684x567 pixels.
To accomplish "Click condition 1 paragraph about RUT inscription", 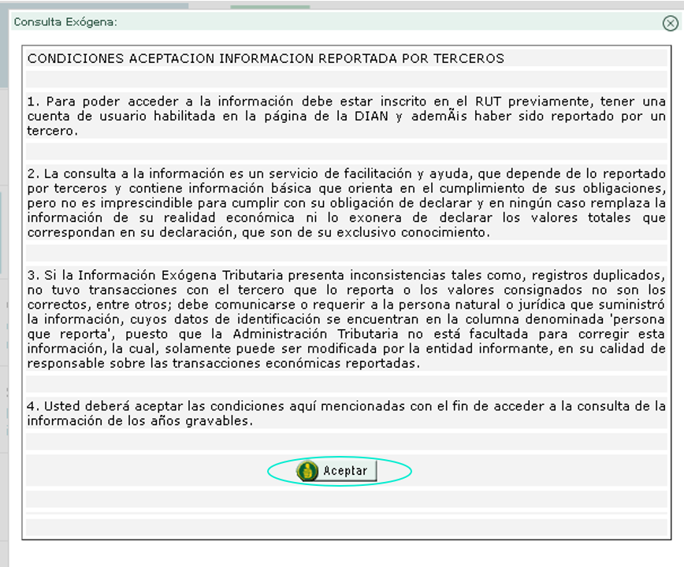I will tap(347, 116).
